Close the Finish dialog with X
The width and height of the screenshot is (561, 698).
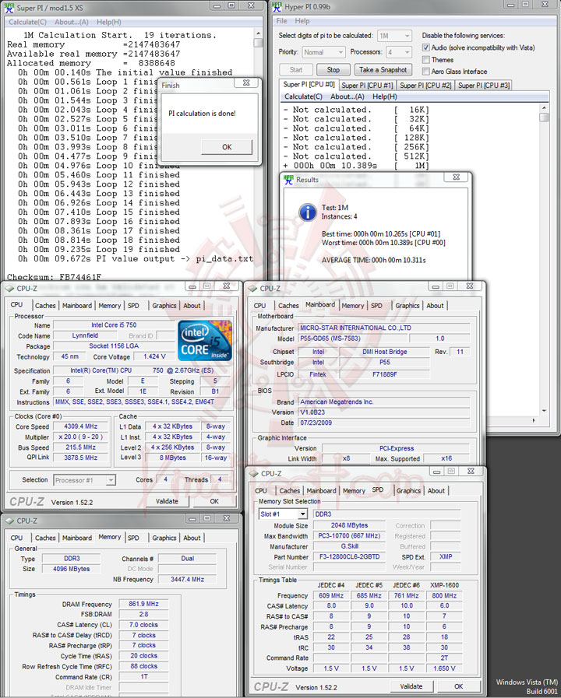point(246,82)
